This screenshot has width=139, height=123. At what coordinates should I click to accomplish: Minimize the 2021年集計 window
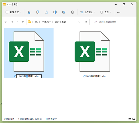[116, 4]
